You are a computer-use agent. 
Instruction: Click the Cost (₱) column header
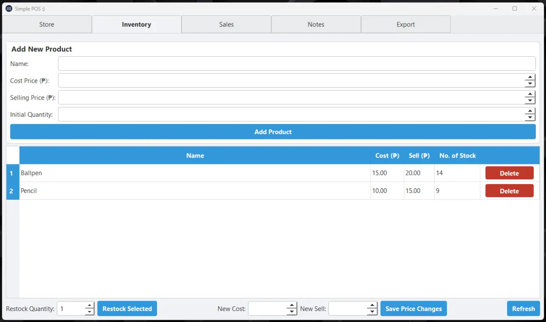click(x=387, y=155)
